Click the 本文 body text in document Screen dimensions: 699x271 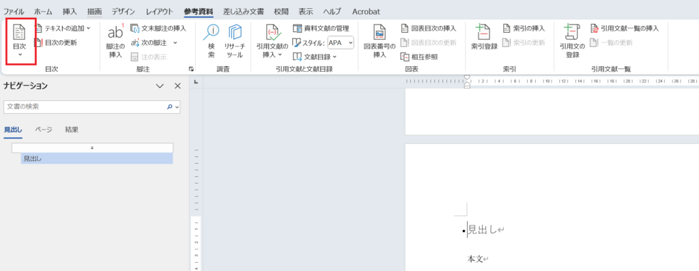click(x=475, y=259)
